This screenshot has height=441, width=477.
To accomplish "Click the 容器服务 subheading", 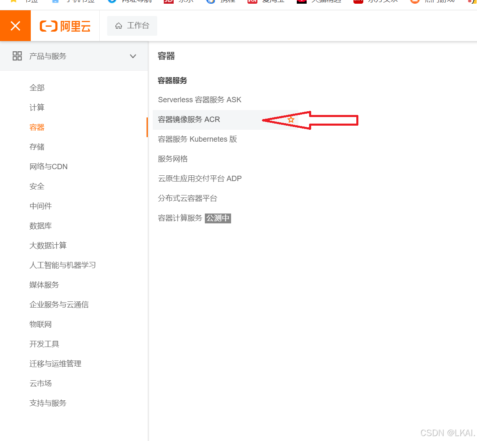I will click(x=172, y=80).
